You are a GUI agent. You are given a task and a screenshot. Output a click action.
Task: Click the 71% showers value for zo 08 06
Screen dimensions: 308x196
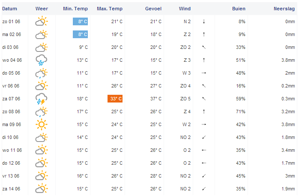pyautogui.click(x=240, y=112)
